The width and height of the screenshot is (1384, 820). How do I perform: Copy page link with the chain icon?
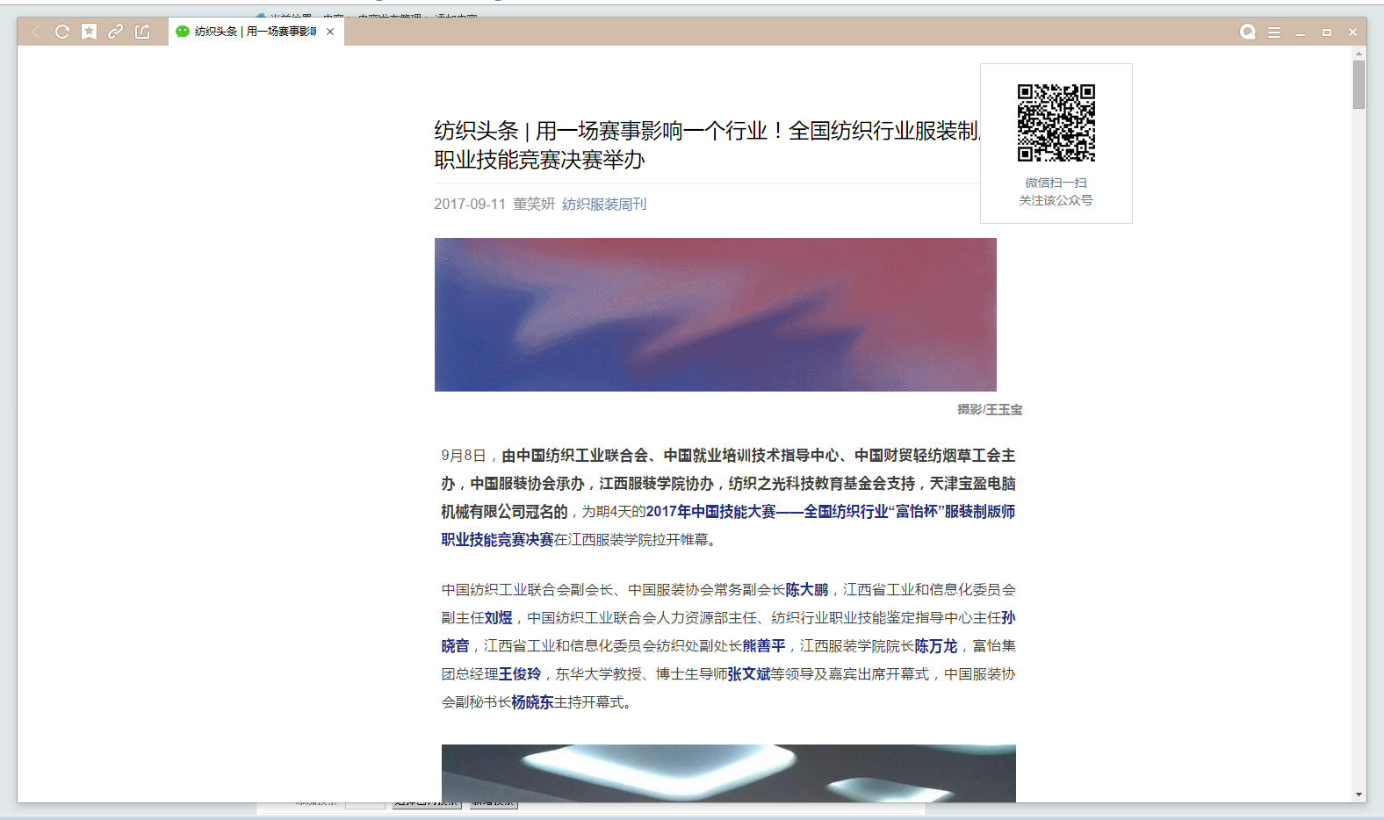115,32
